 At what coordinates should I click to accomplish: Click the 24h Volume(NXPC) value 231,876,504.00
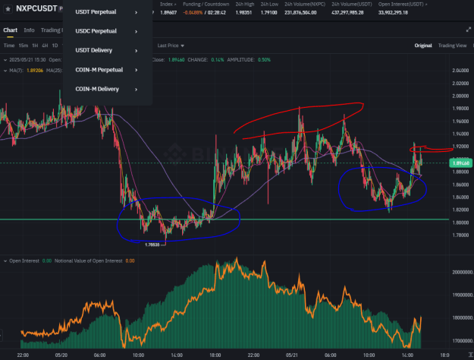(x=300, y=13)
